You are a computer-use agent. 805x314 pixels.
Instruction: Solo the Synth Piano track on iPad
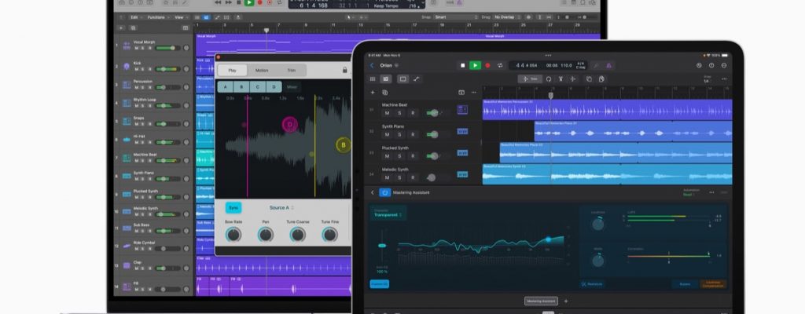click(x=400, y=134)
